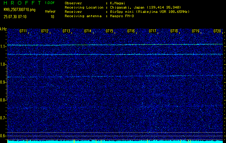Click the Observer label
The height and width of the screenshot is (143, 226).
coord(73,3)
